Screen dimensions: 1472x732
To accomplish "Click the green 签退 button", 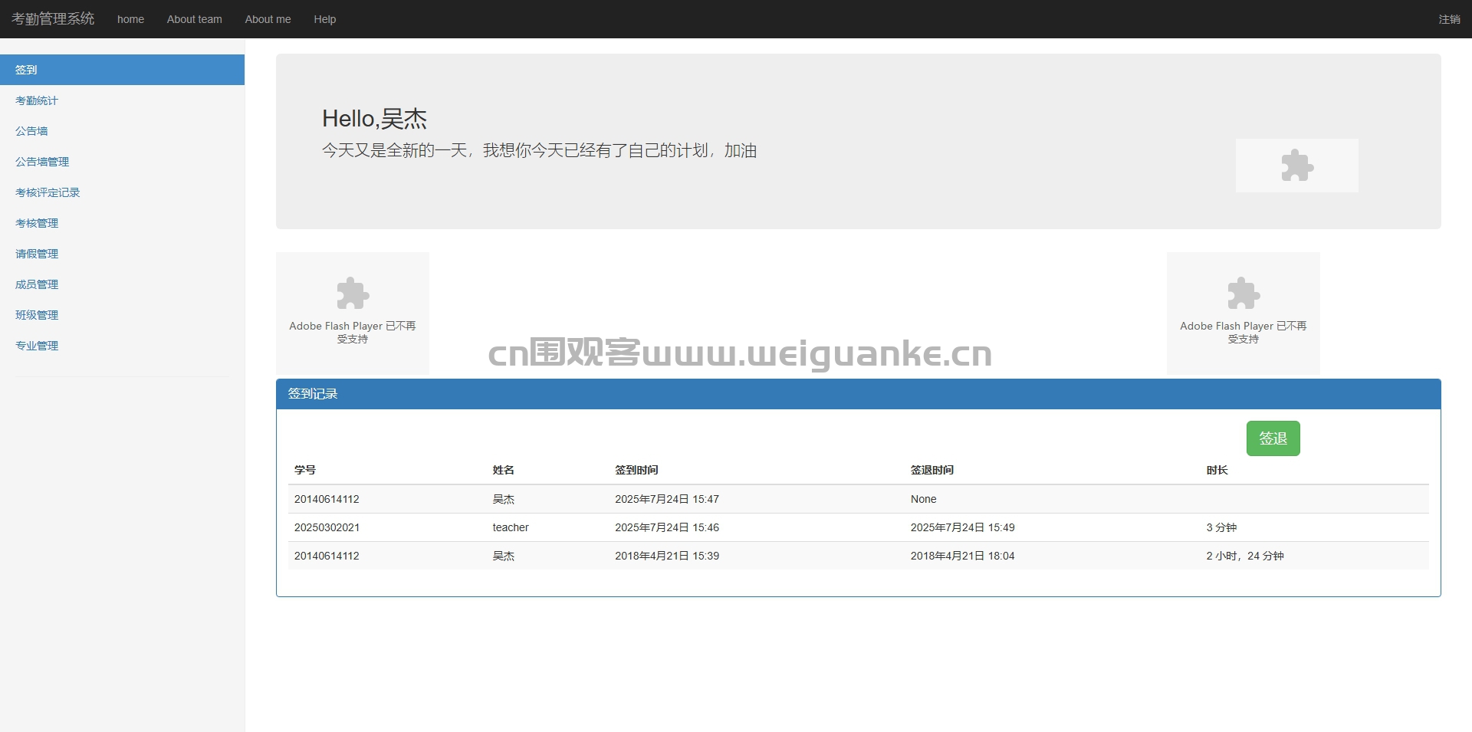I will [1273, 438].
